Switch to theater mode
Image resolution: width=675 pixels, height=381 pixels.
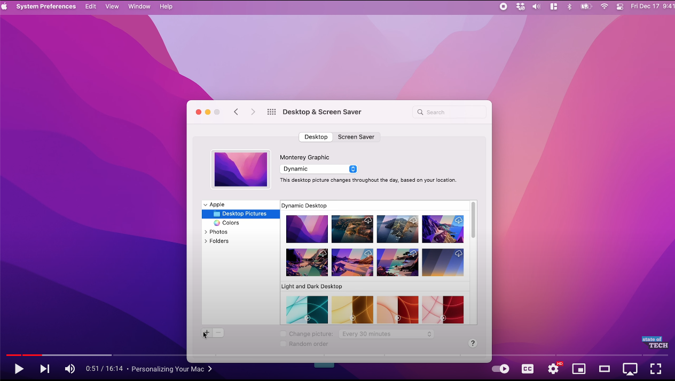pos(605,369)
